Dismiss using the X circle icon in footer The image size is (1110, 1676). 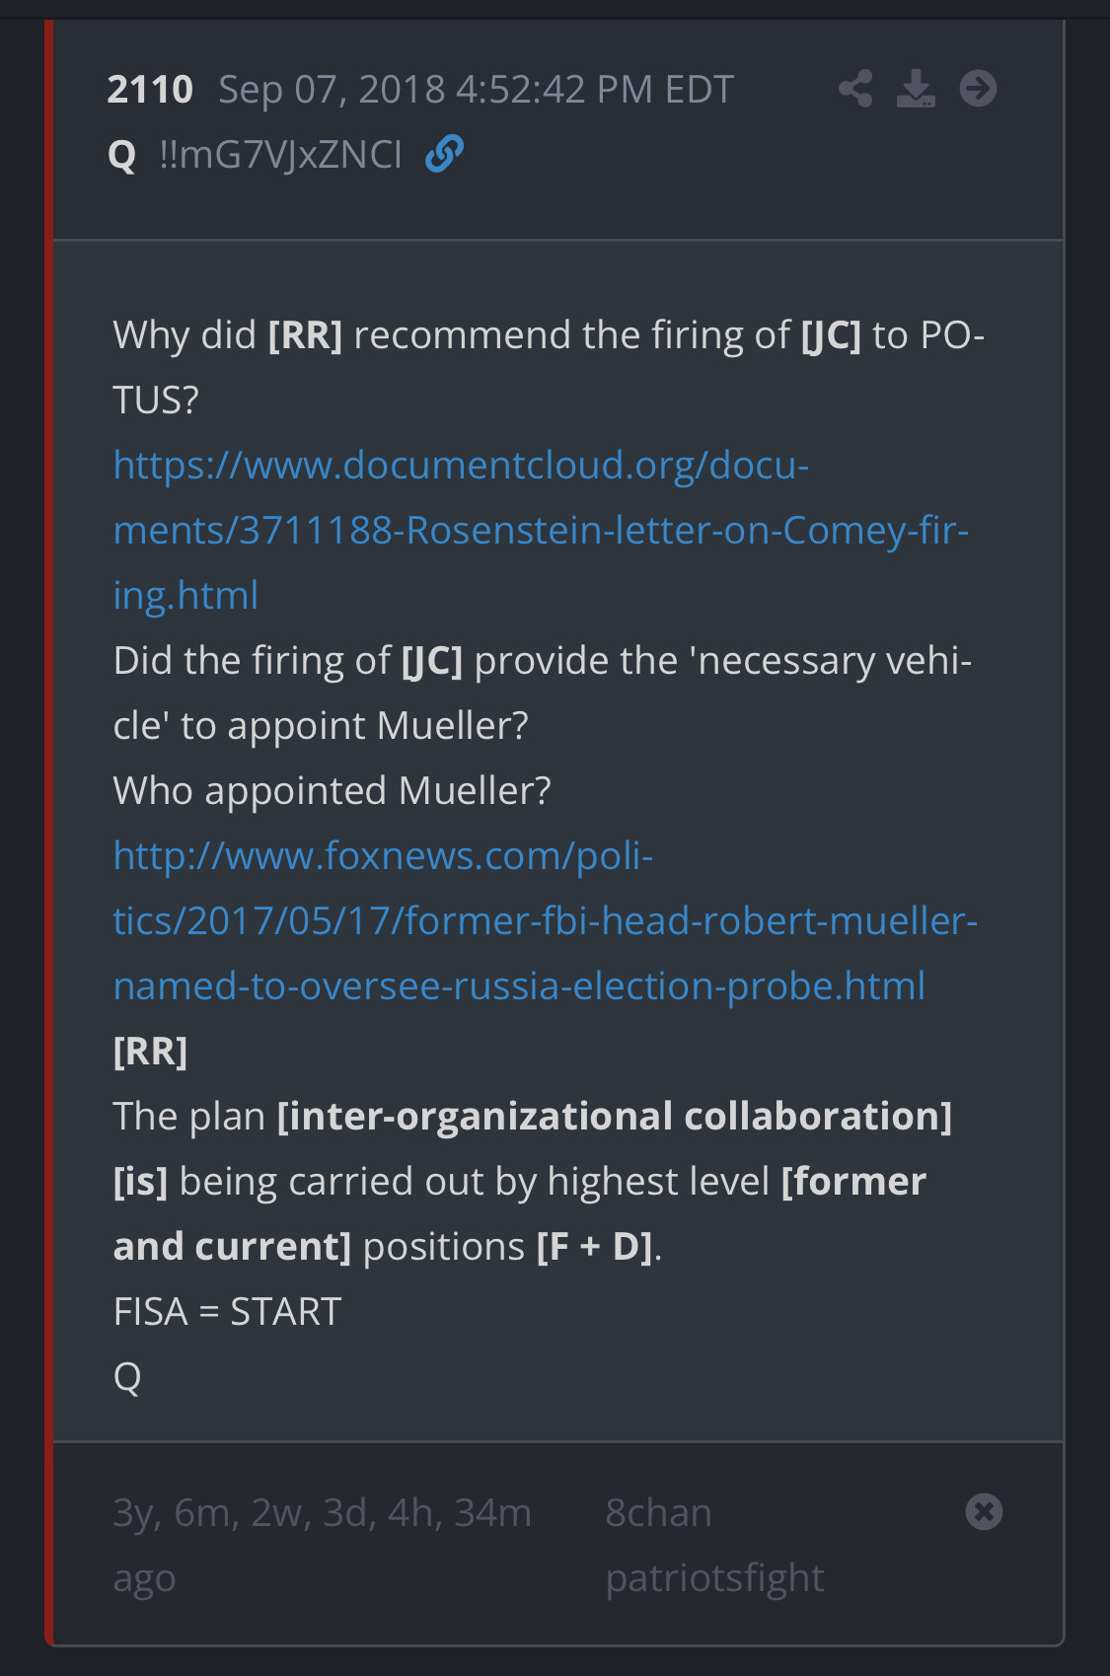[x=984, y=1511]
